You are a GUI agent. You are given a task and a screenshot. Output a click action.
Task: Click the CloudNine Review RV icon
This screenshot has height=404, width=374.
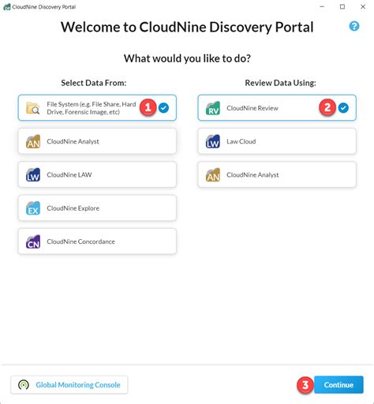pos(213,108)
